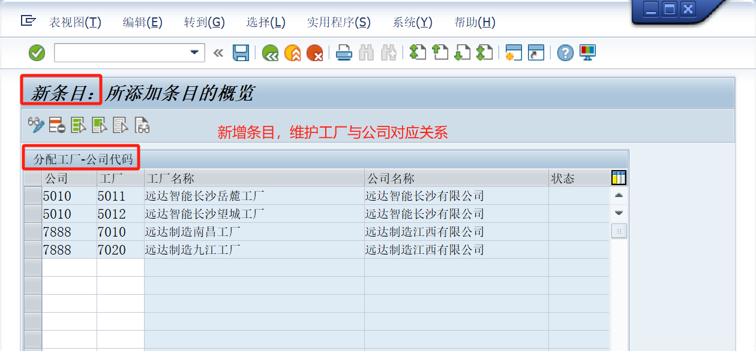Open the 转到(G) menu

point(205,23)
